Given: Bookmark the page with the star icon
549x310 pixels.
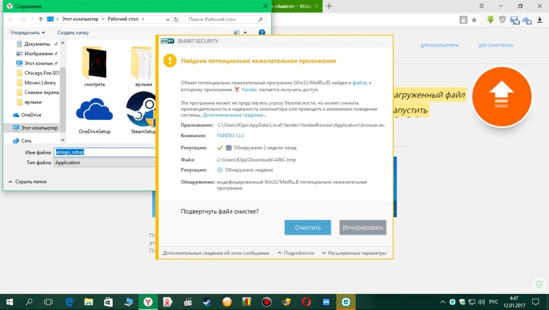Looking at the screenshot, I should pyautogui.click(x=474, y=20).
